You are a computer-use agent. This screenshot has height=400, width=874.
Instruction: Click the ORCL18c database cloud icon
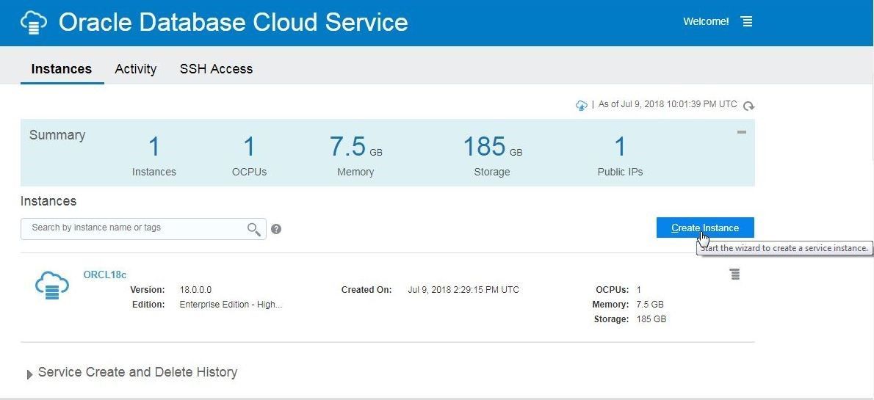[x=52, y=286]
